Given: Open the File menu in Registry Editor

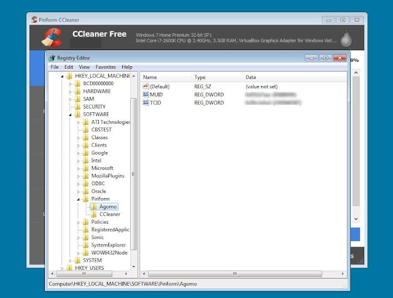Looking at the screenshot, I should [x=55, y=67].
